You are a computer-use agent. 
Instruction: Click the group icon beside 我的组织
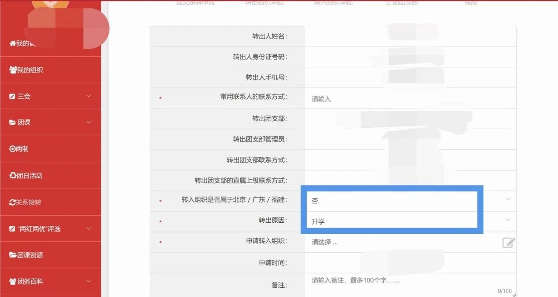click(x=13, y=70)
